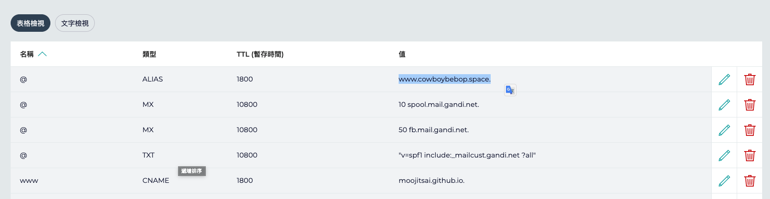Open the Google Translate popup icon
This screenshot has width=770, height=199.
pos(510,90)
